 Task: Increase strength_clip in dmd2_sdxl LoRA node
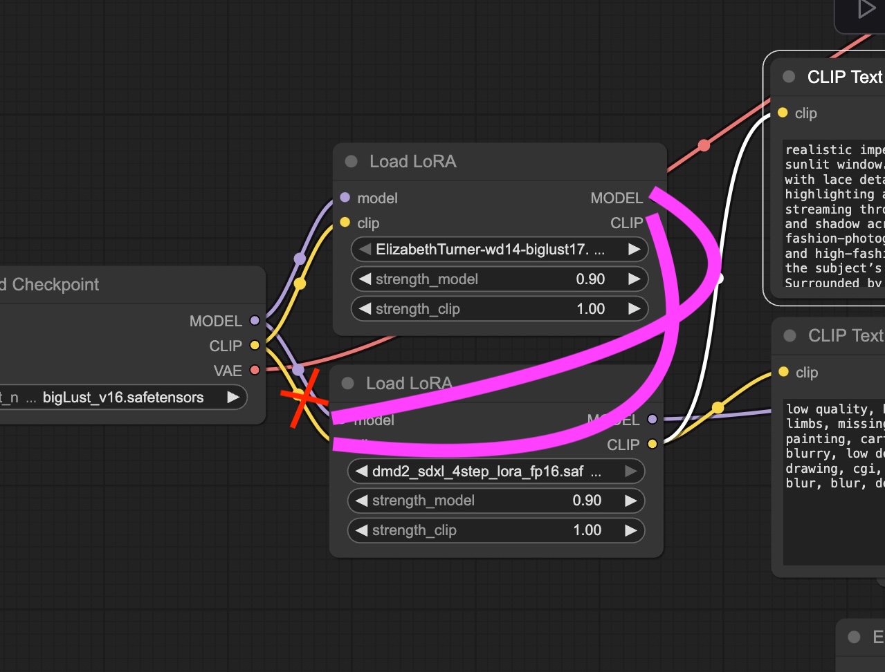pos(630,530)
